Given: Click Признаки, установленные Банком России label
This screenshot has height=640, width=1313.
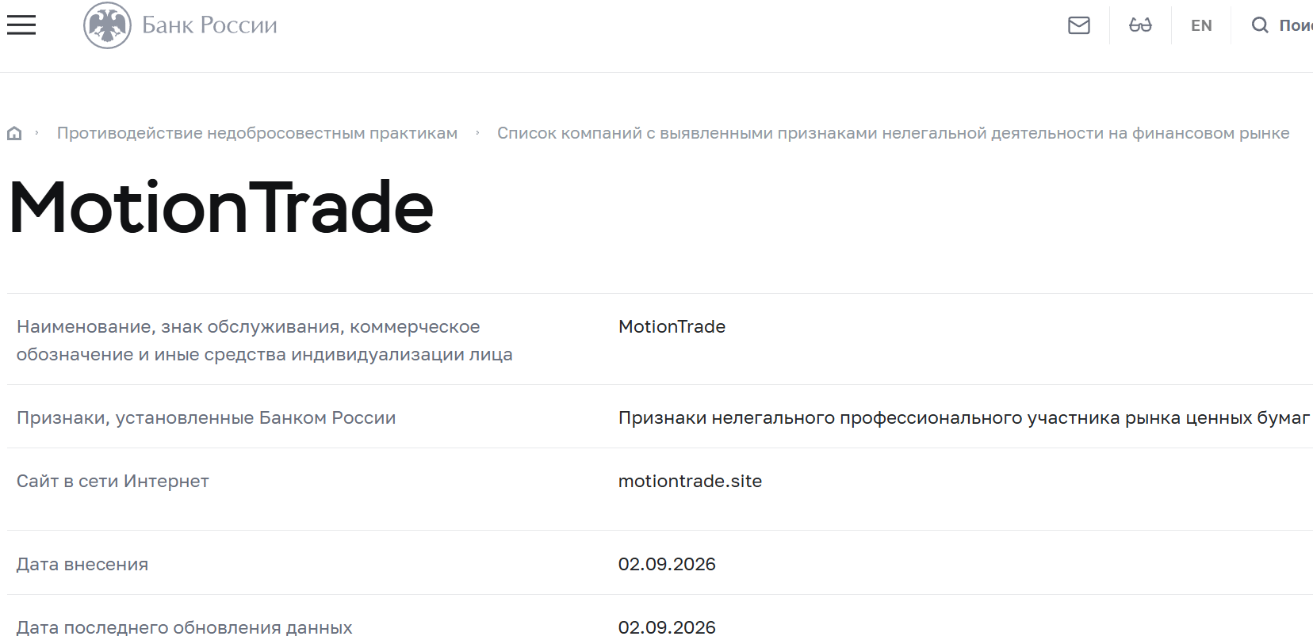Looking at the screenshot, I should point(206,417).
